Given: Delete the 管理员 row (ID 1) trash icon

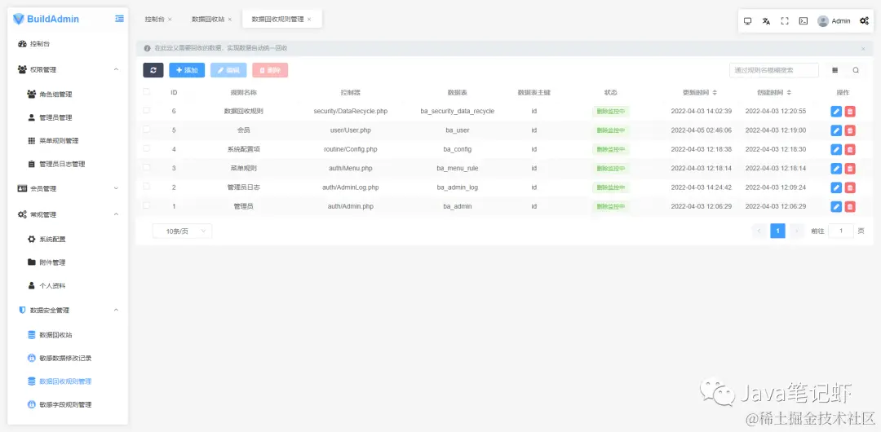Looking at the screenshot, I should tap(850, 207).
